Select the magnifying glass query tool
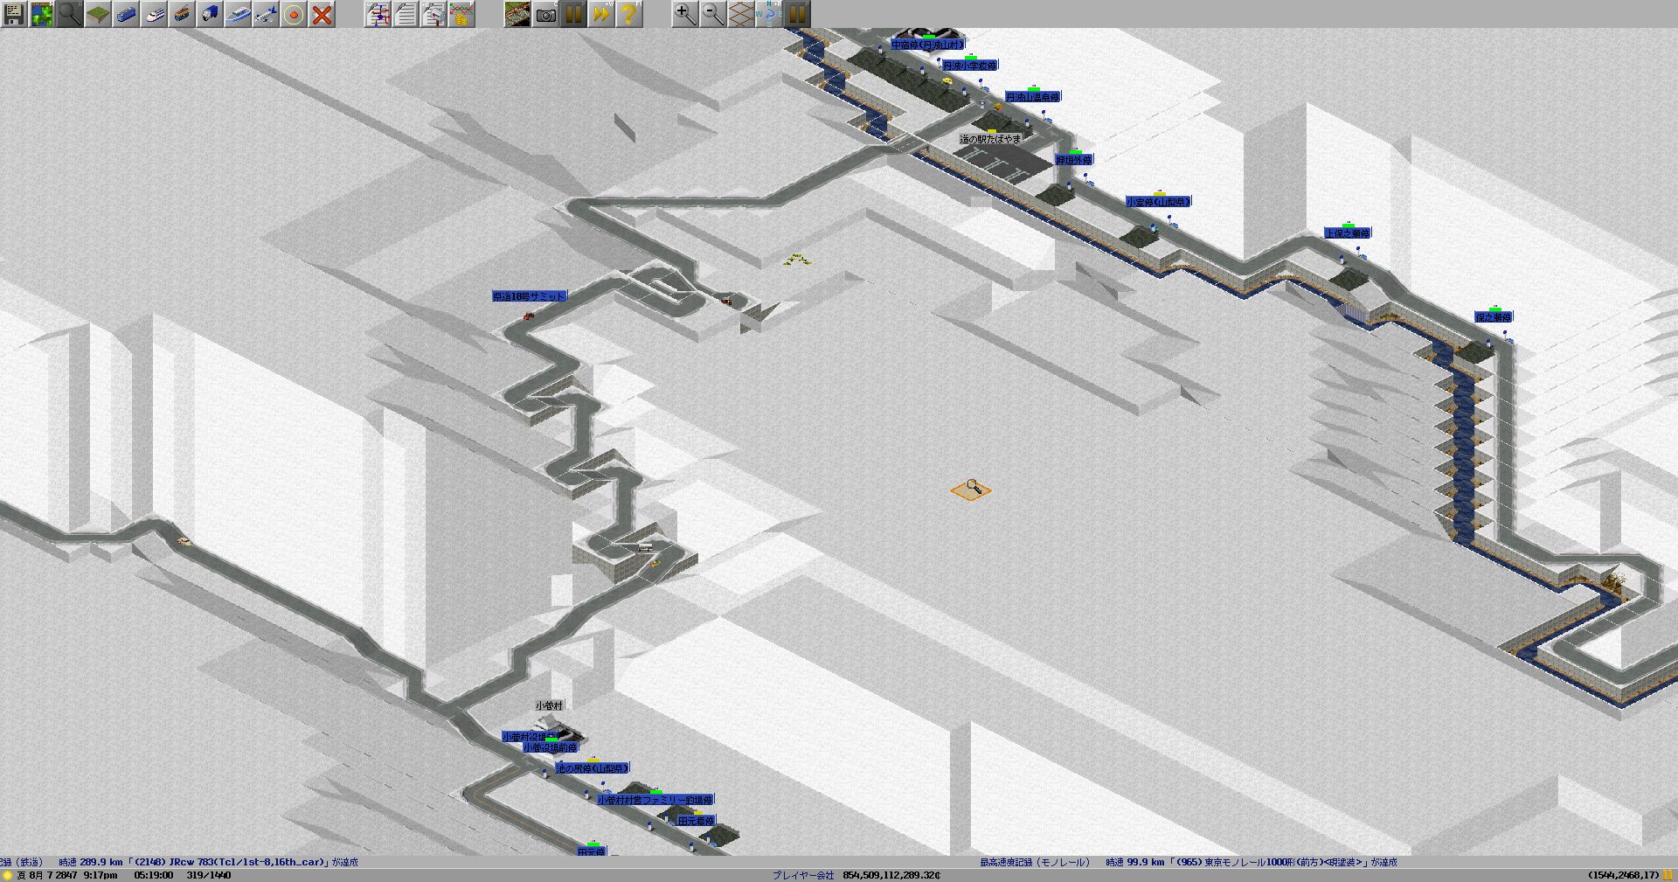 [x=70, y=14]
